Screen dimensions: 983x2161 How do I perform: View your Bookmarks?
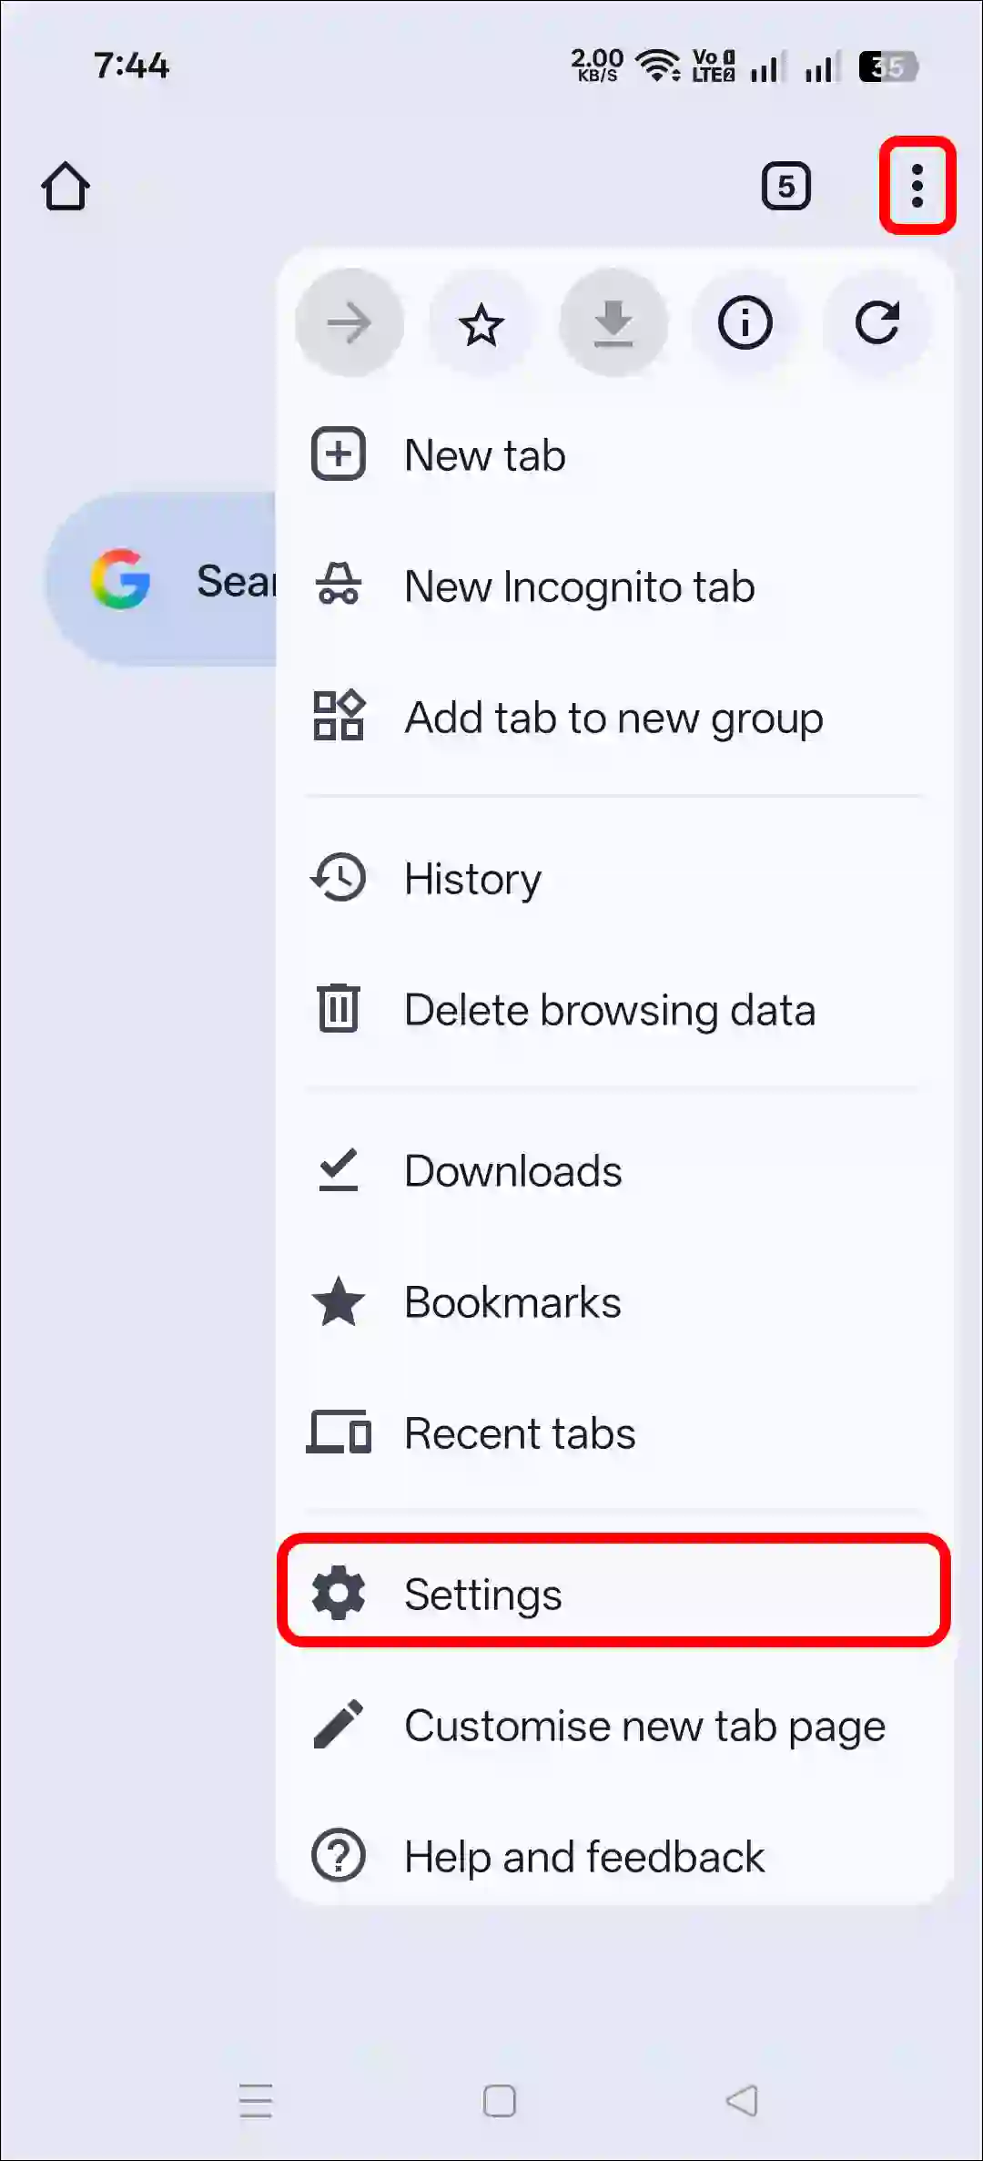512,1302
